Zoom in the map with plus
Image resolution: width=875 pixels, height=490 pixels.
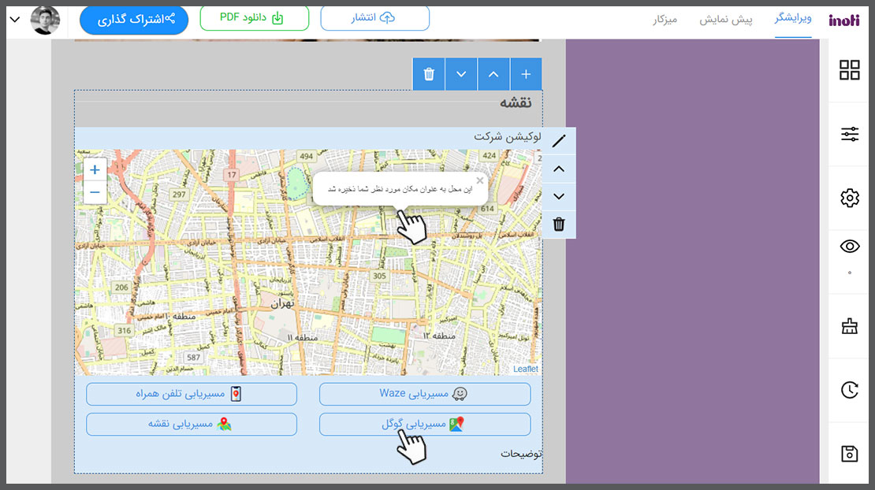click(x=95, y=169)
